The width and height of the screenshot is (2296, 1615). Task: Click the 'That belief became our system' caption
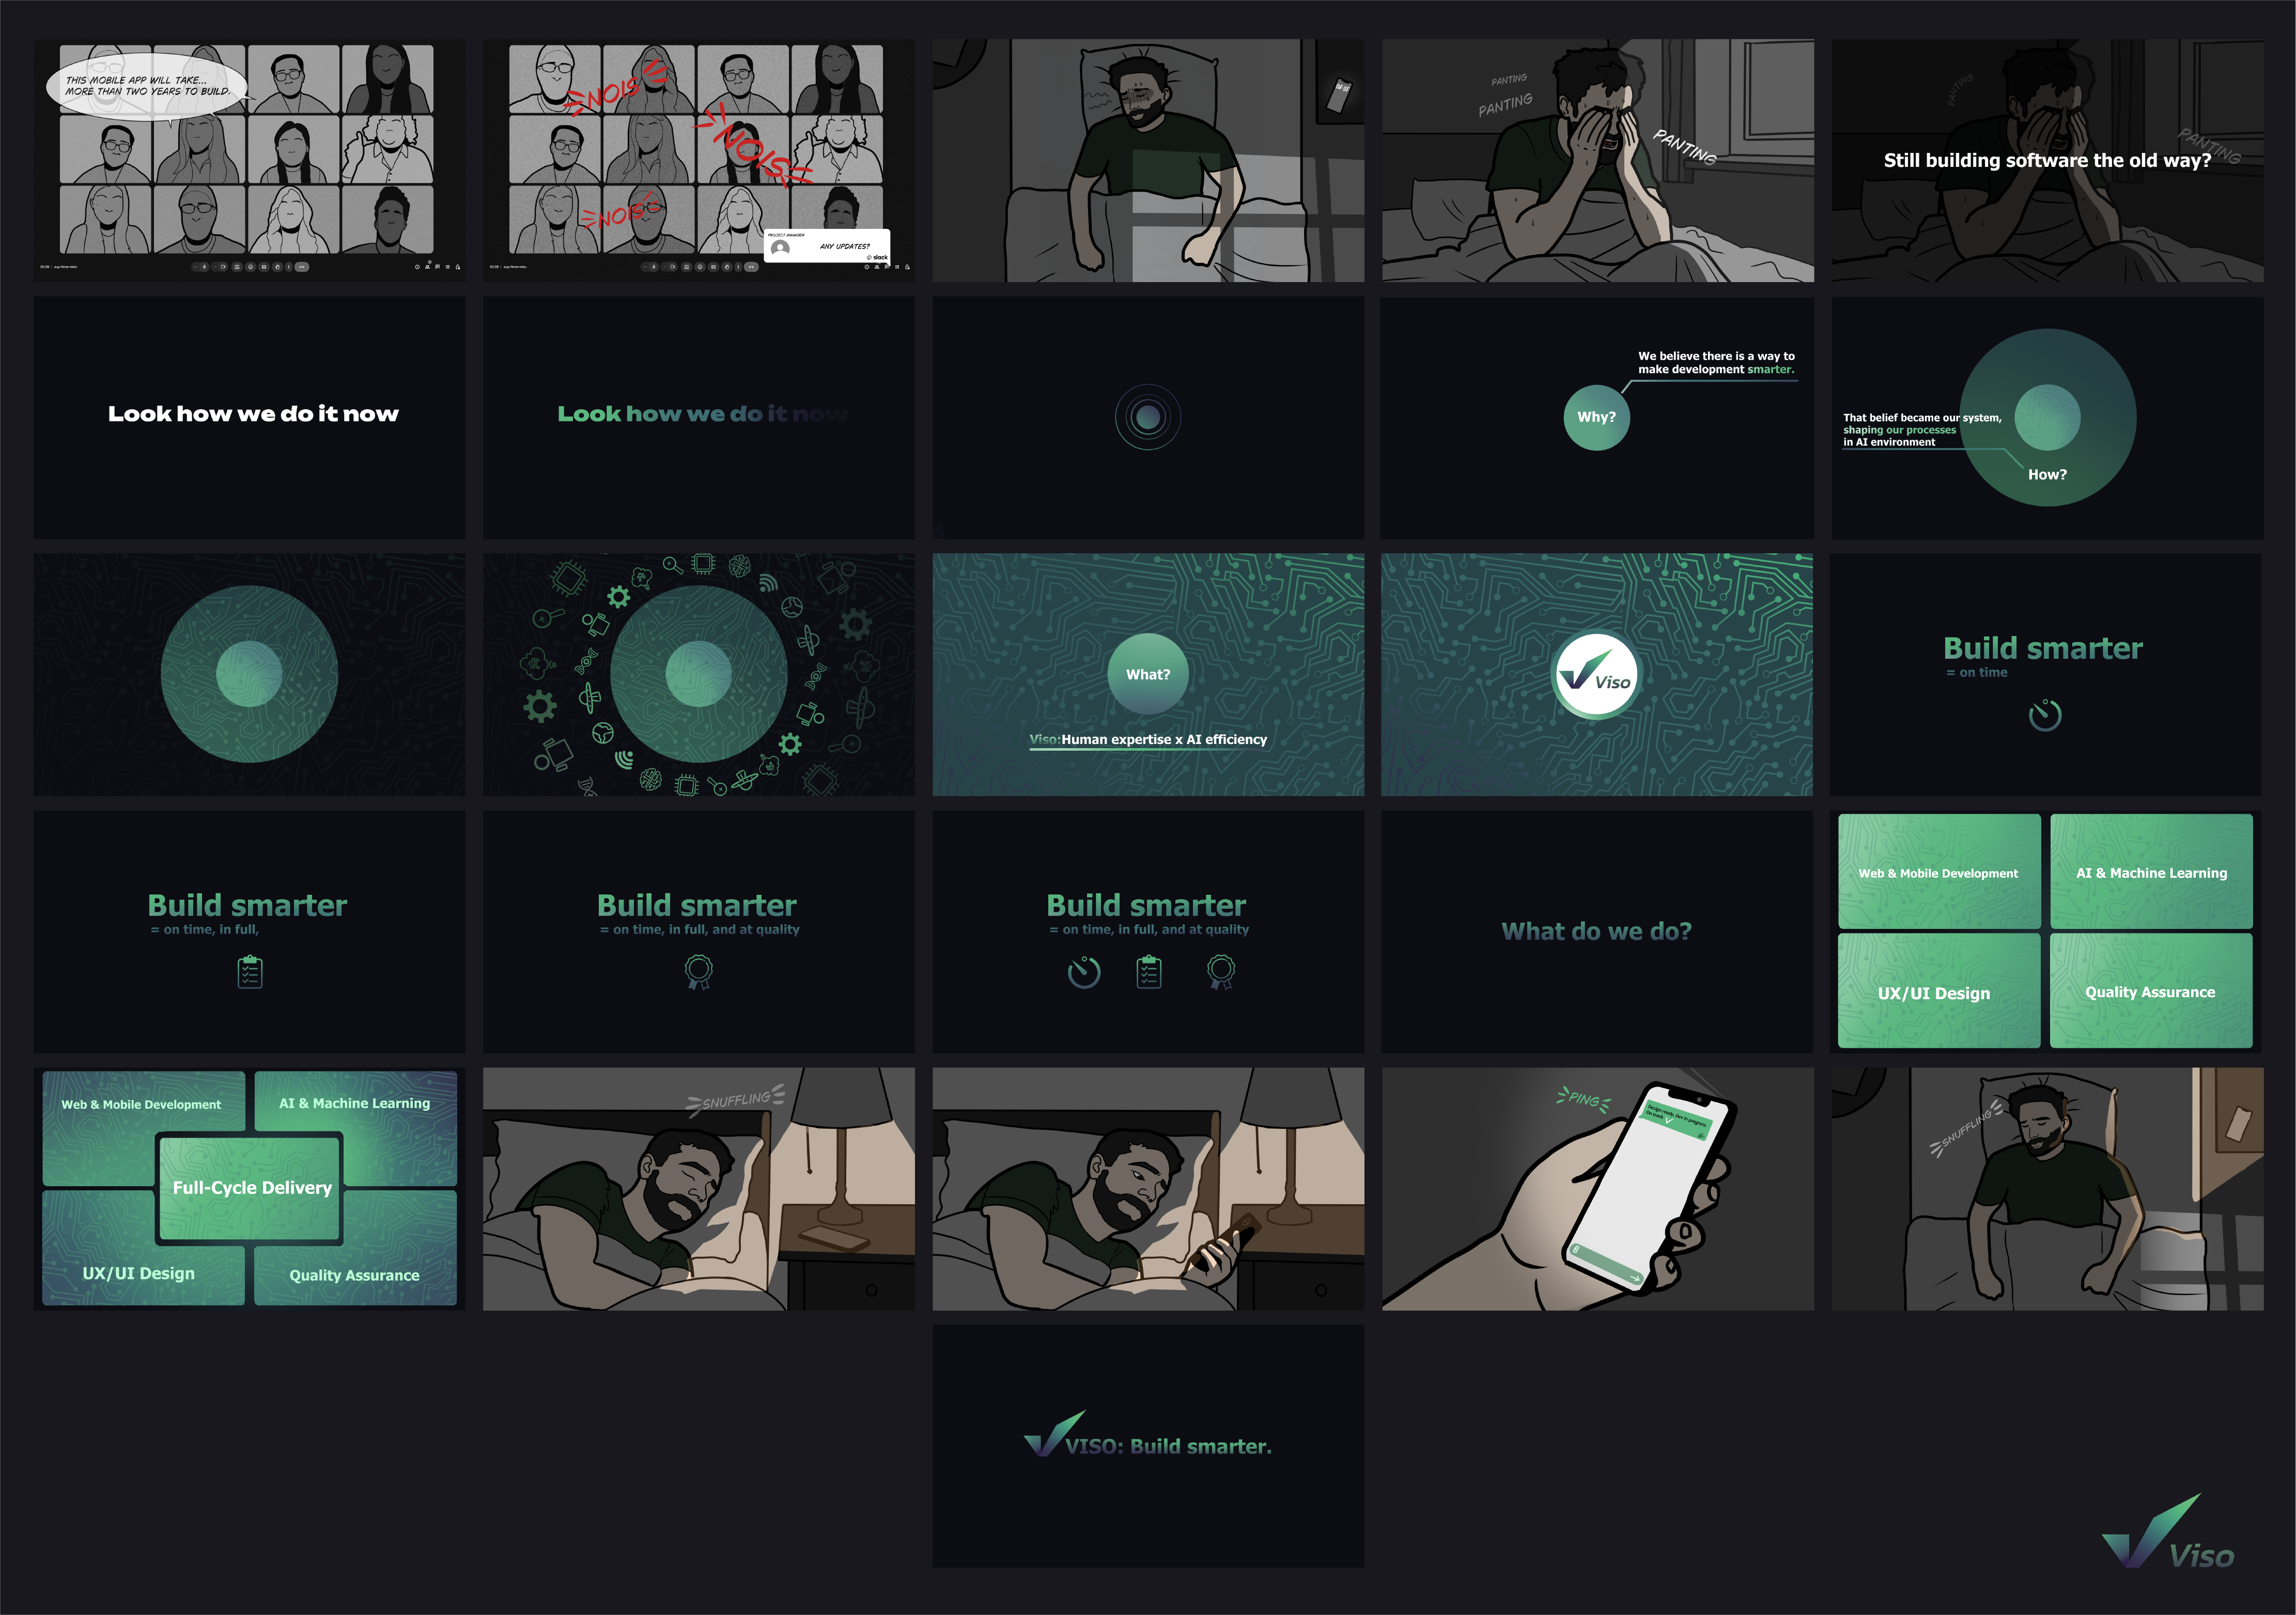click(1921, 430)
